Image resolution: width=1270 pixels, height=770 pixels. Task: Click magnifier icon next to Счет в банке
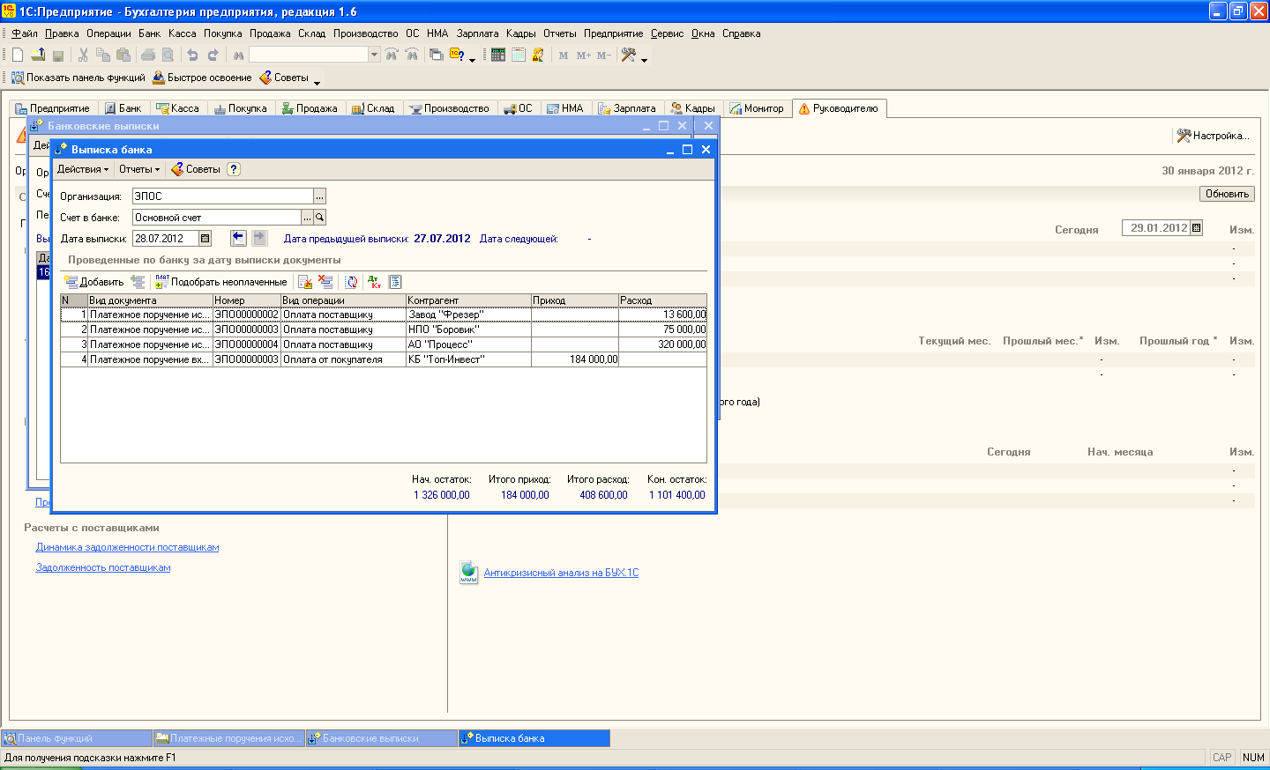tap(320, 218)
